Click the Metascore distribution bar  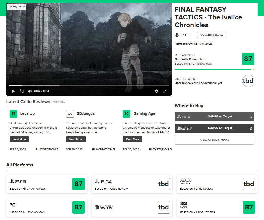tap(214, 69)
